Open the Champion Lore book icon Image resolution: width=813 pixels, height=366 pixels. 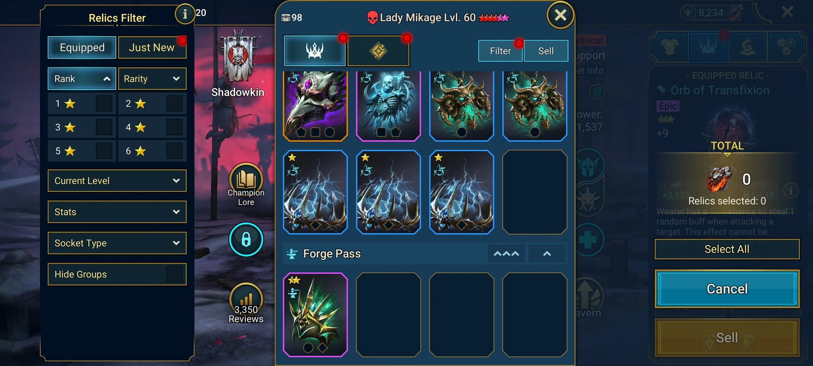pos(246,180)
